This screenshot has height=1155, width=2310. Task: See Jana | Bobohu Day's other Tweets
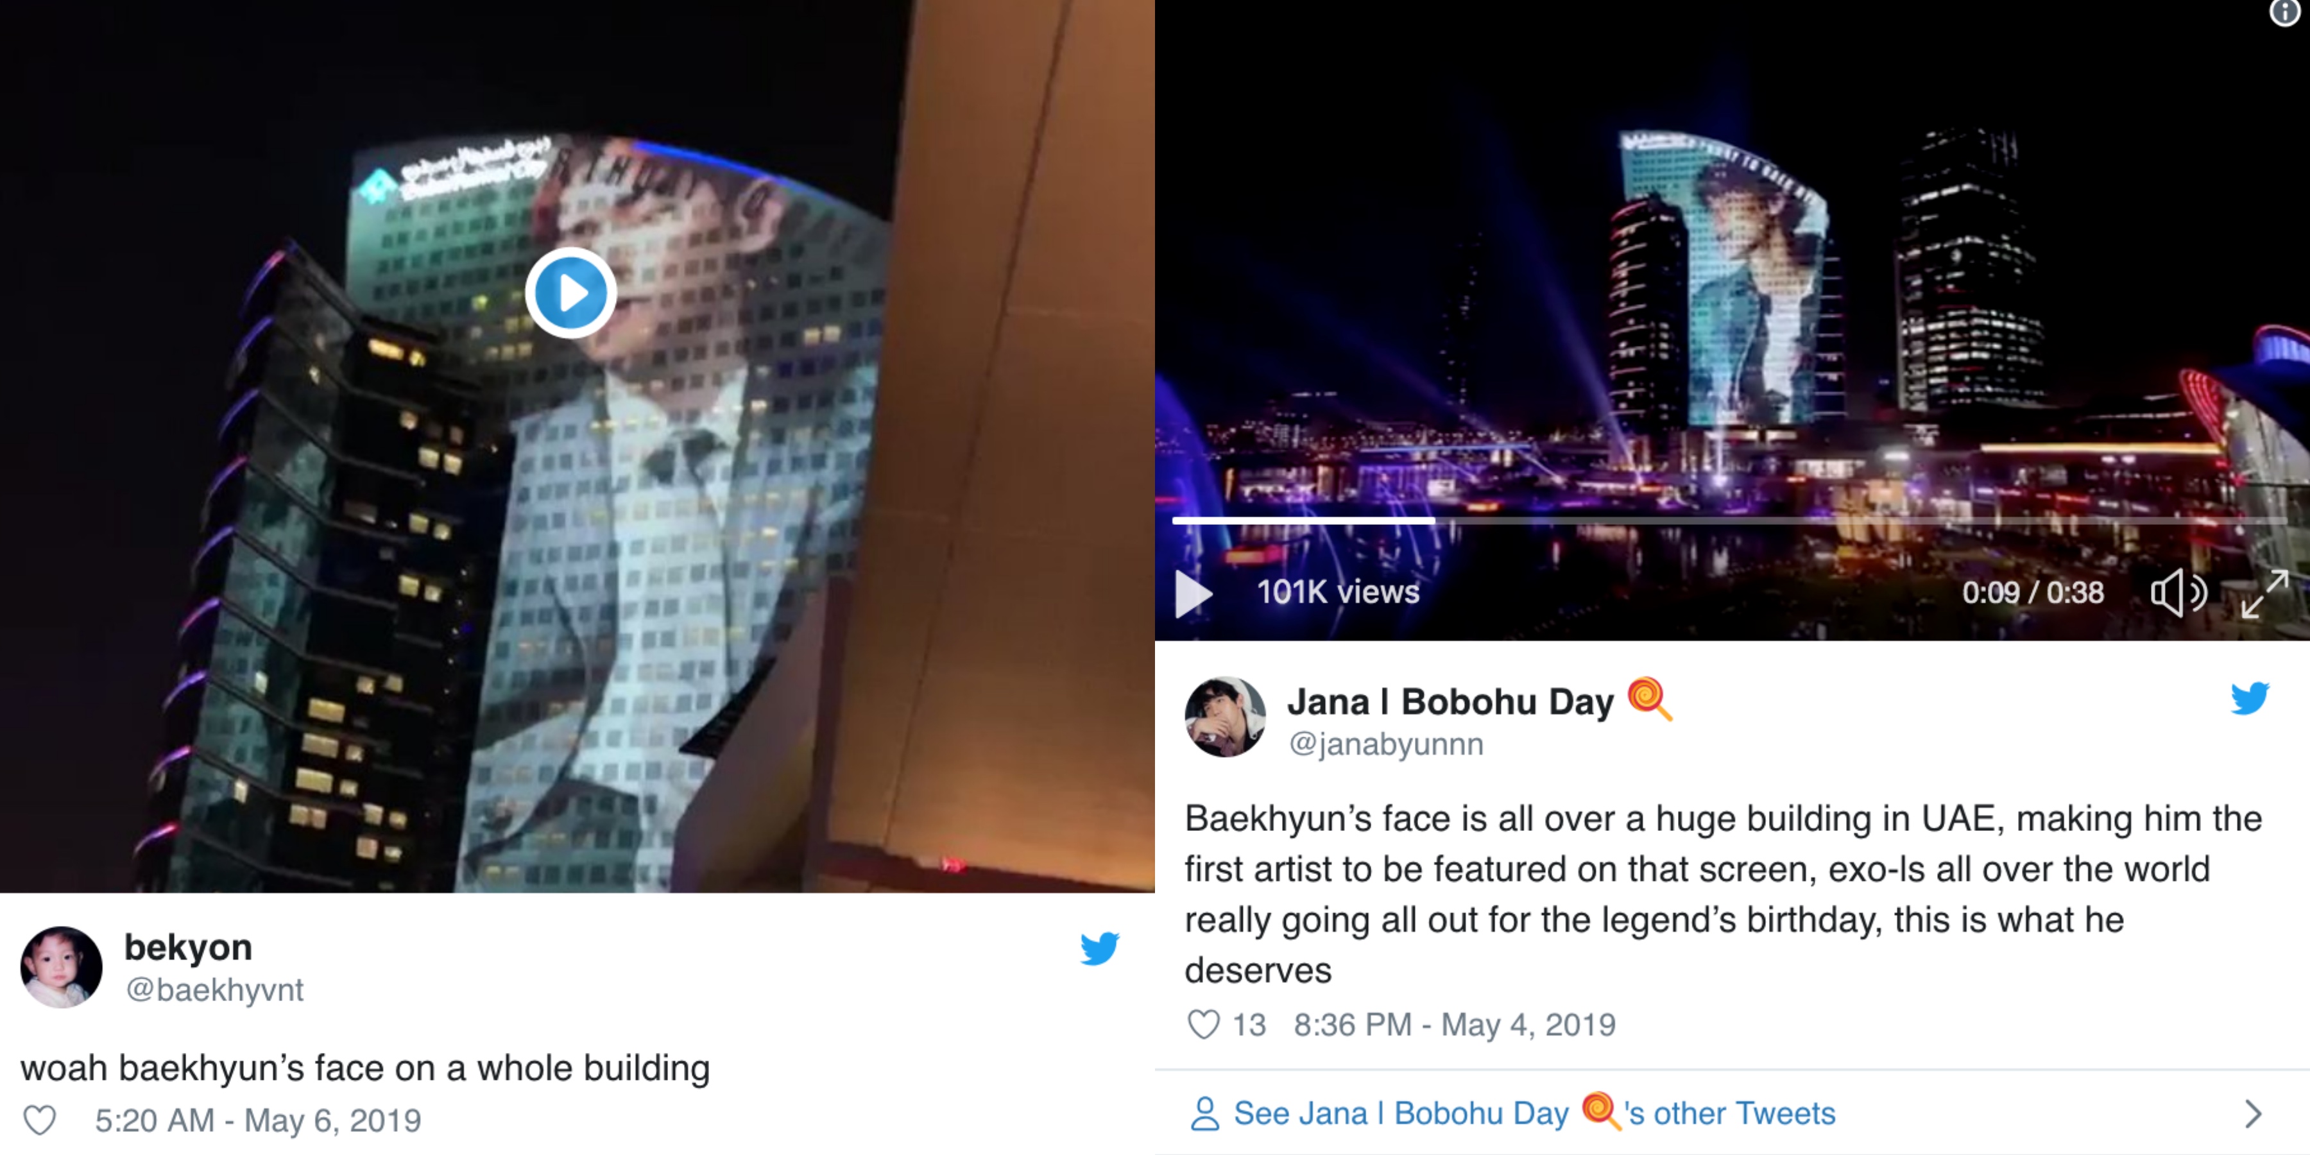(1534, 1113)
